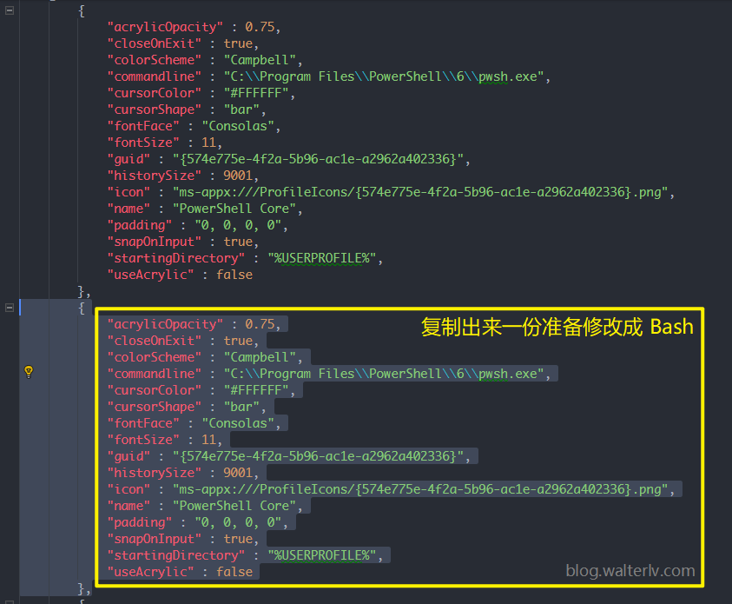Click the true value of highlighted closeOnExit
The height and width of the screenshot is (604, 732).
click(x=238, y=341)
